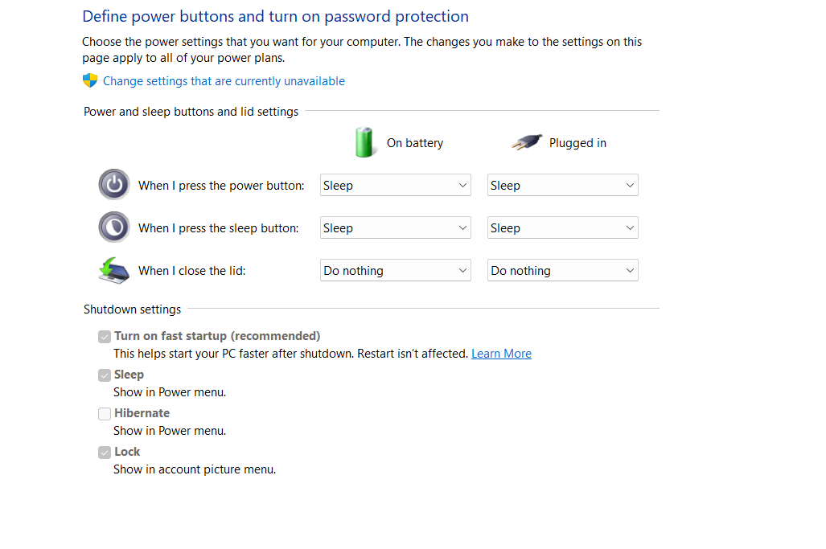Click the UAC shield icon
Image resolution: width=826 pixels, height=549 pixels.
coord(90,80)
